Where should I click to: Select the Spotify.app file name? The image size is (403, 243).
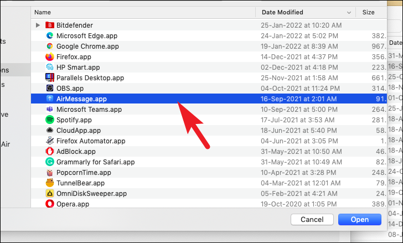click(x=74, y=120)
